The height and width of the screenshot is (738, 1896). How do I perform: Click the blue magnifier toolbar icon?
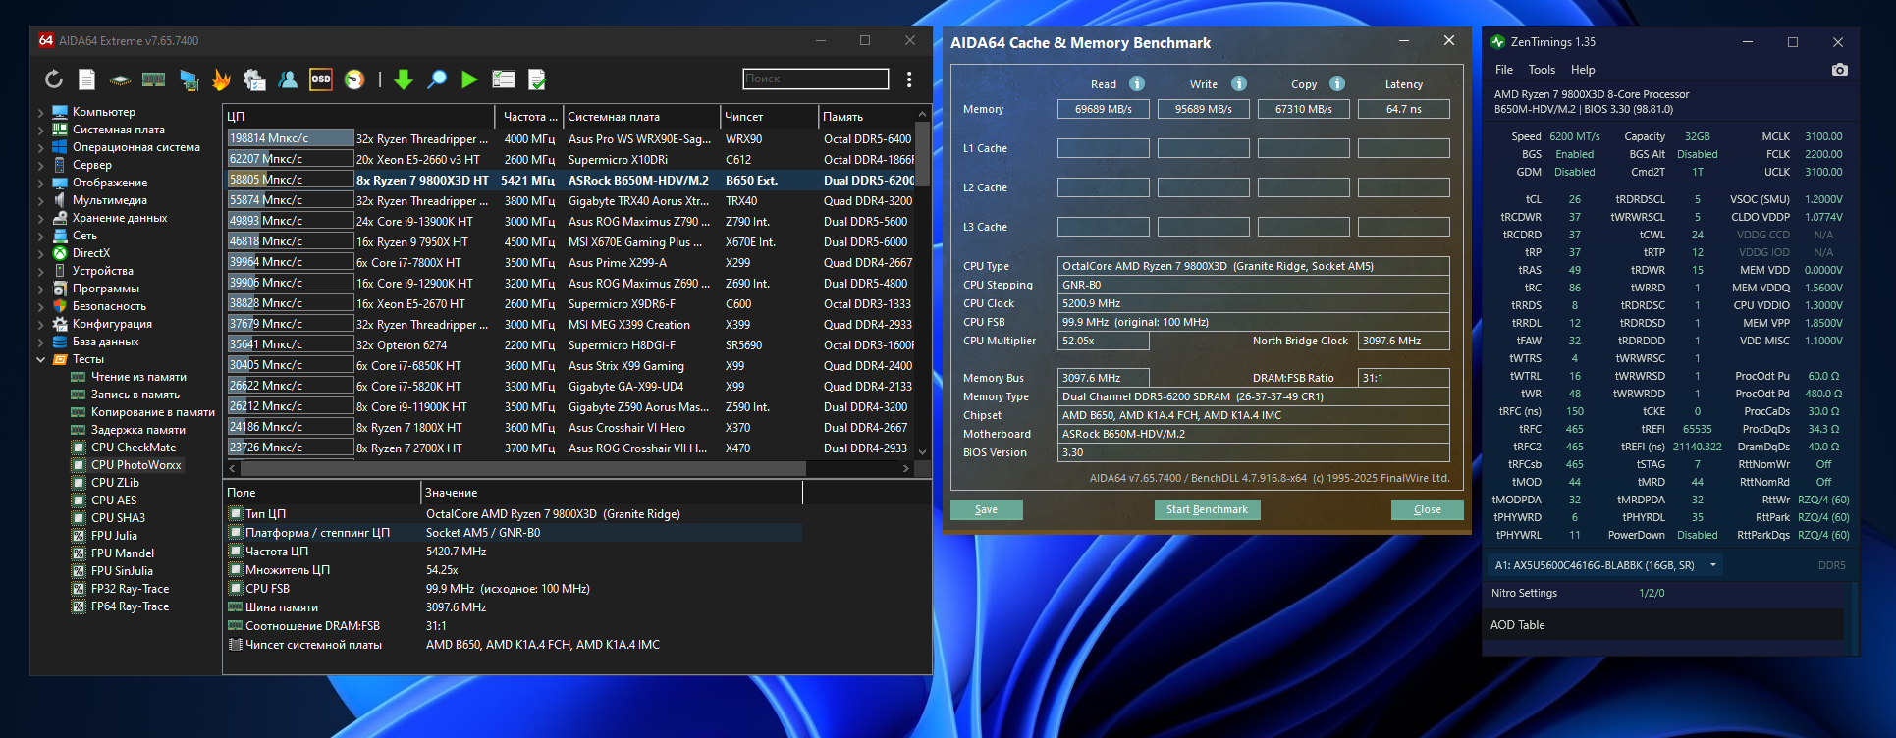[437, 79]
